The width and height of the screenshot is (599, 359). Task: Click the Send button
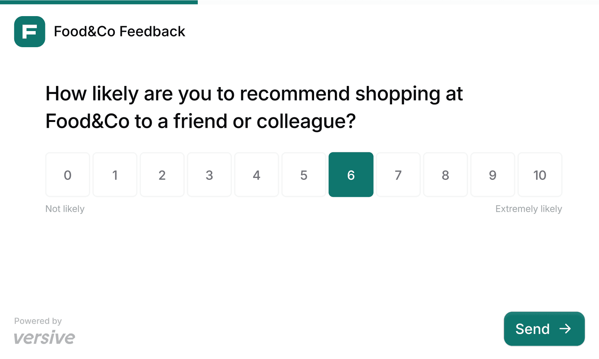pos(544,329)
